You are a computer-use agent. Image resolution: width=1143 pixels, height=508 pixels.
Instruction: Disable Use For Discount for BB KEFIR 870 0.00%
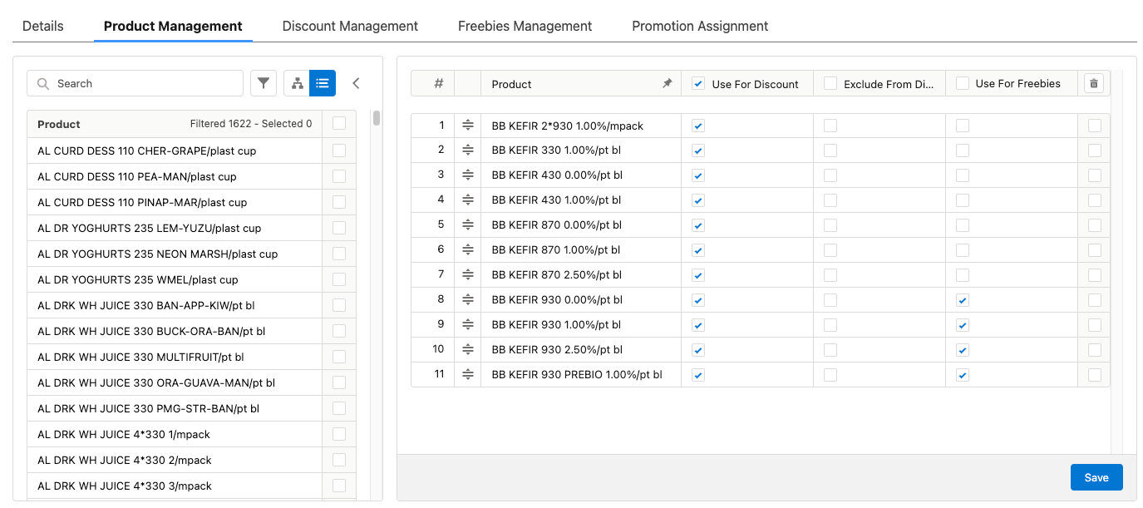697,224
